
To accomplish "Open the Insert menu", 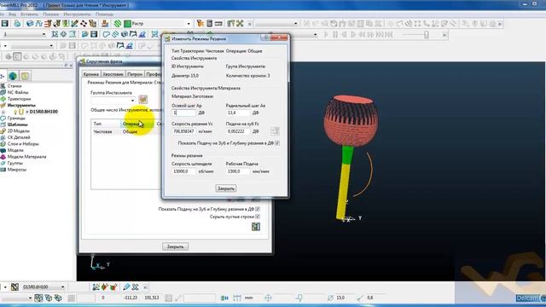I will pyautogui.click(x=29, y=14).
